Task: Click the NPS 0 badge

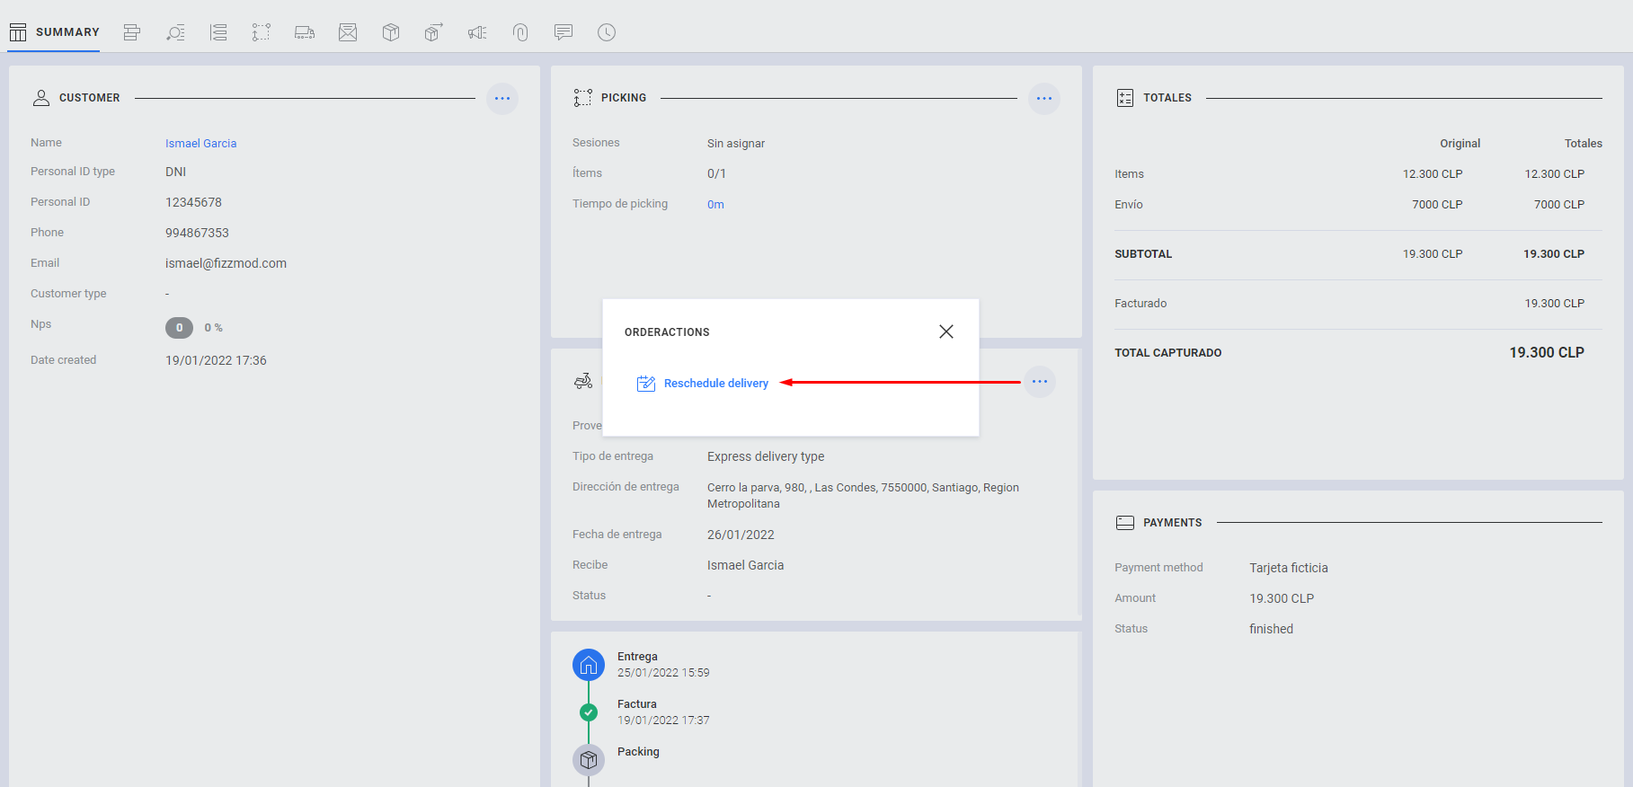Action: coord(179,328)
